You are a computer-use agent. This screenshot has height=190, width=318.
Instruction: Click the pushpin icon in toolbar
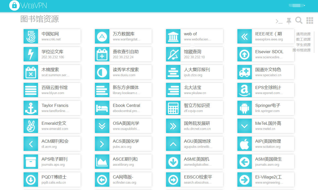click(289, 21)
